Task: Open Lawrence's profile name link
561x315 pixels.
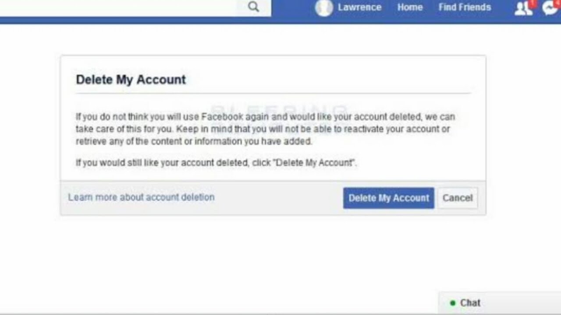Action: tap(359, 7)
